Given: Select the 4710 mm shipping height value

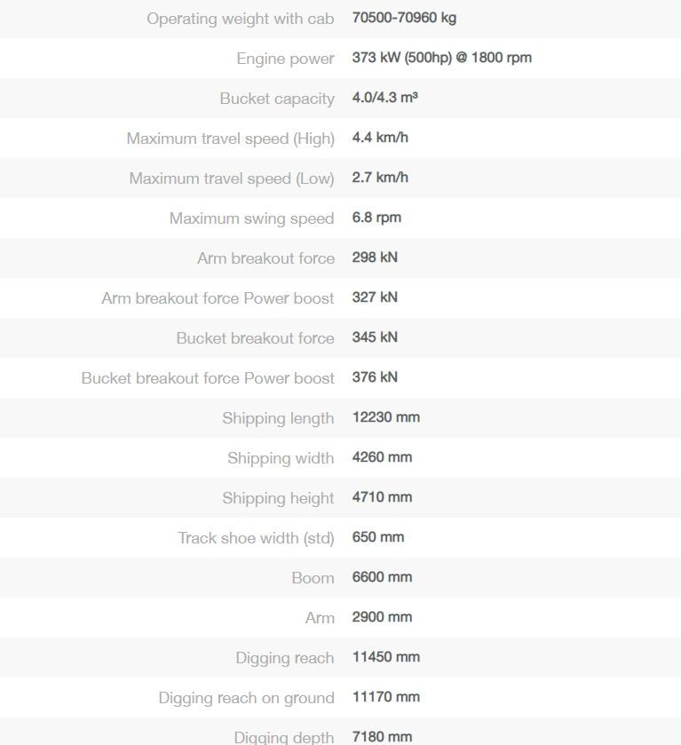Looking at the screenshot, I should (382, 497).
